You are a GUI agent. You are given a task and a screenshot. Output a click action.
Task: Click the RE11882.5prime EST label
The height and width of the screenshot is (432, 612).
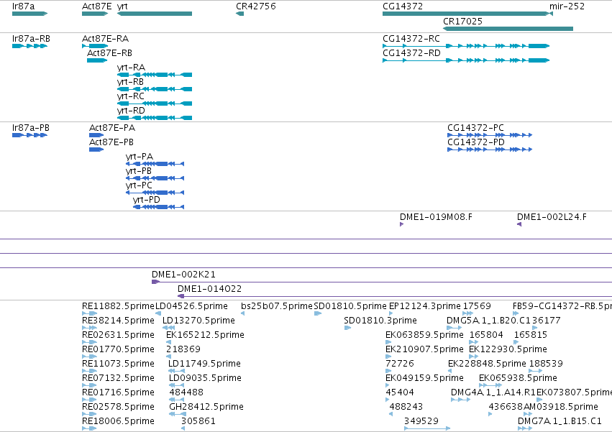point(118,306)
